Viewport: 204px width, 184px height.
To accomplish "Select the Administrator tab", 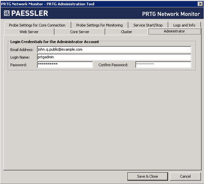I will tap(174, 31).
